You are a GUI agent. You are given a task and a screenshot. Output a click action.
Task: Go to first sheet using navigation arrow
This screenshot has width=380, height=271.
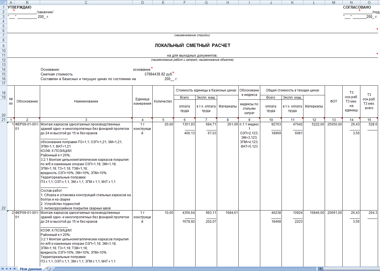pyautogui.click(x=2, y=269)
